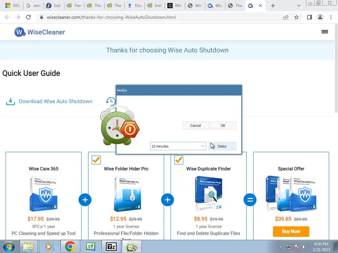Open the Chrome three-dot menu
The width and height of the screenshot is (338, 253).
point(331,17)
